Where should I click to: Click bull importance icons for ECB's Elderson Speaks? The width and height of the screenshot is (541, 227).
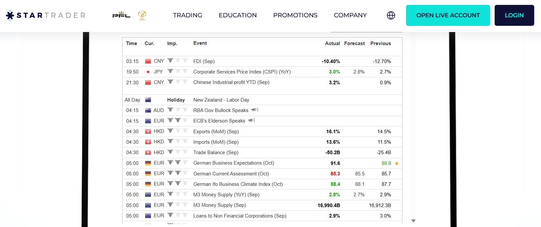click(178, 120)
